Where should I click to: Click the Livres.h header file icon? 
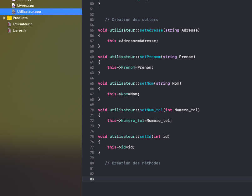click(9, 30)
